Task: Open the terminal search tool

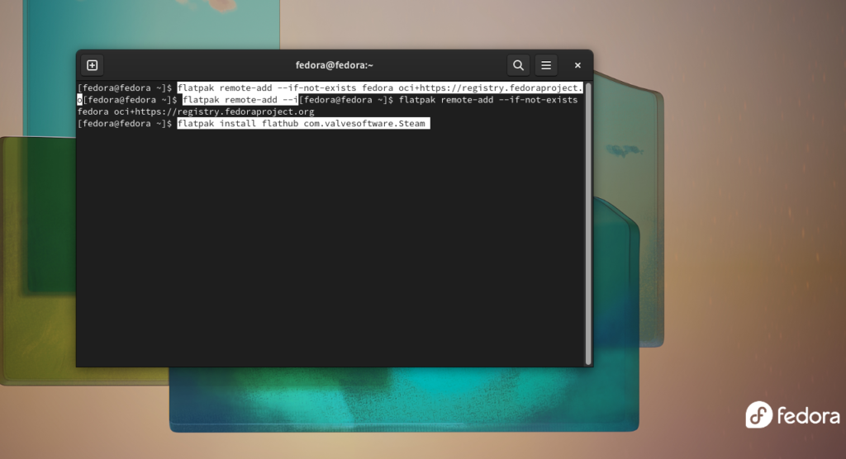Action: (518, 65)
